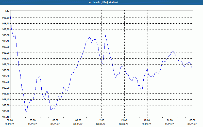The image size is (203, 127).
Task: Click the 08.09.22 date under 03:00
Action: coord(32,124)
